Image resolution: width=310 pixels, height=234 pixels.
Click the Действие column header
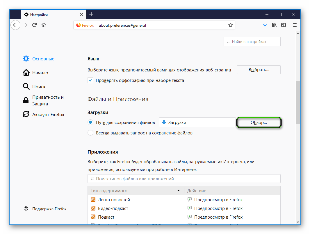click(232, 190)
